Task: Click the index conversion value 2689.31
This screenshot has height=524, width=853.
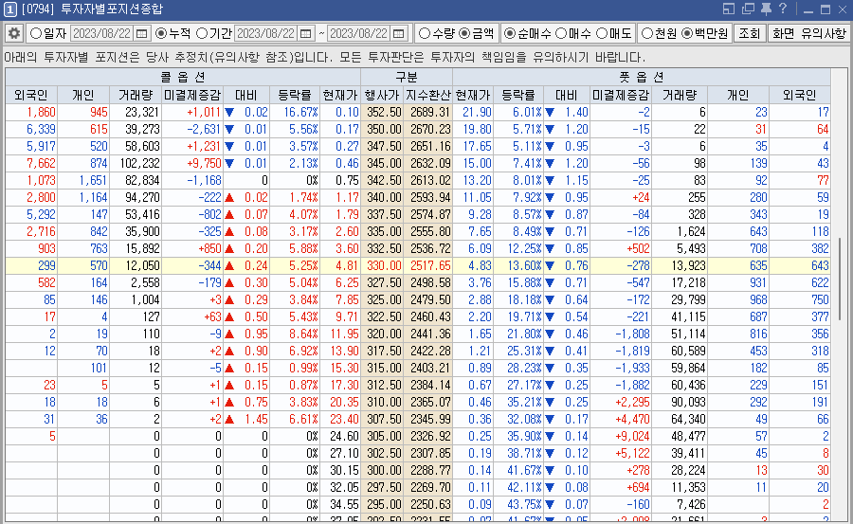Action: pyautogui.click(x=428, y=112)
